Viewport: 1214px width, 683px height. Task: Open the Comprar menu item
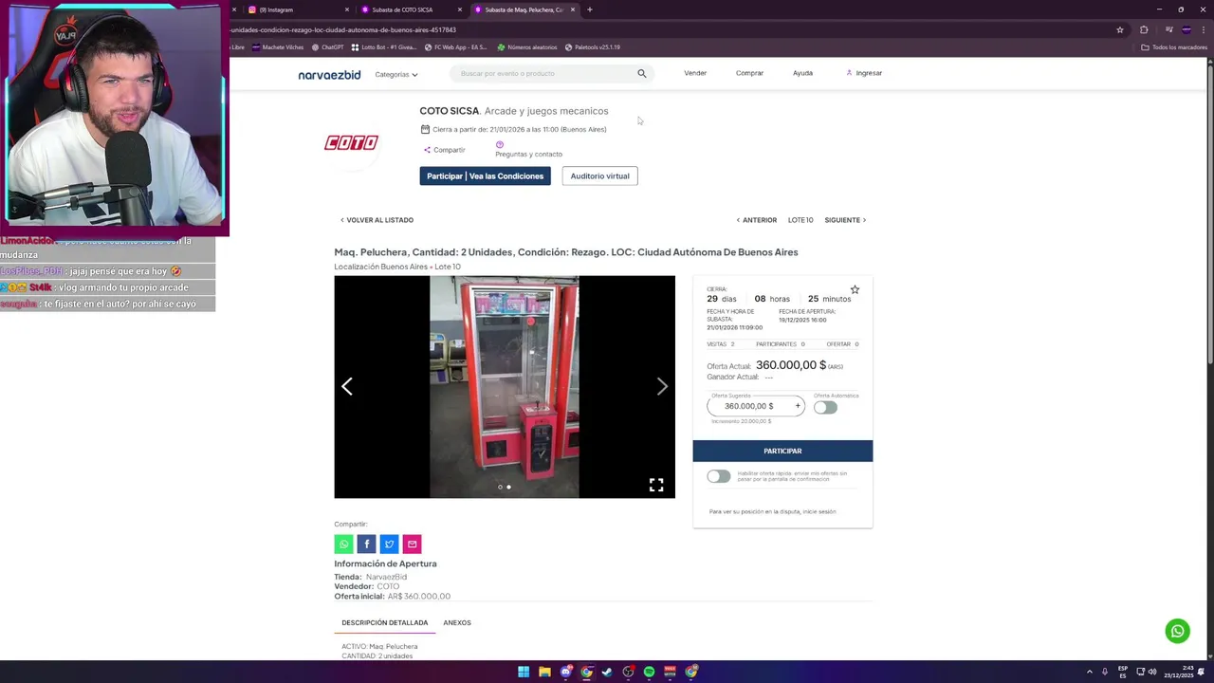tap(749, 73)
